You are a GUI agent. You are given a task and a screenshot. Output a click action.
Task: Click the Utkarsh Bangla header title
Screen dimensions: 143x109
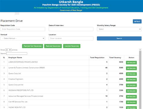tap(71, 2)
